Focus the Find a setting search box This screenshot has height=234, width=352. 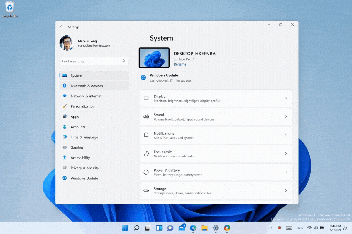94,61
